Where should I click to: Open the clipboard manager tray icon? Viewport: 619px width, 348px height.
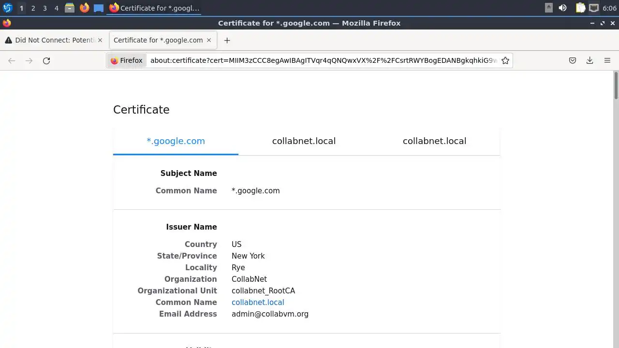[580, 8]
